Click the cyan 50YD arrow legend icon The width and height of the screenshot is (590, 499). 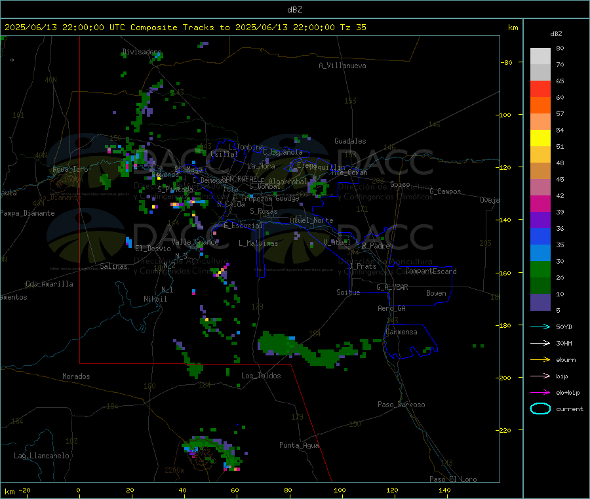pos(540,327)
